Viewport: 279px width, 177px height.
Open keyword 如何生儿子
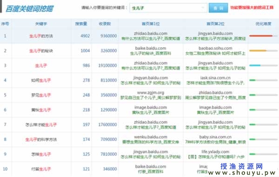pyautogui.click(x=41, y=80)
